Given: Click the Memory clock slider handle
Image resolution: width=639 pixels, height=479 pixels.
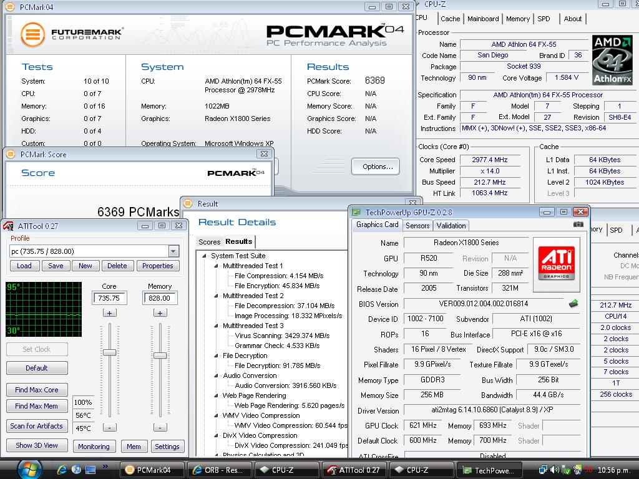Looking at the screenshot, I should tap(160, 355).
